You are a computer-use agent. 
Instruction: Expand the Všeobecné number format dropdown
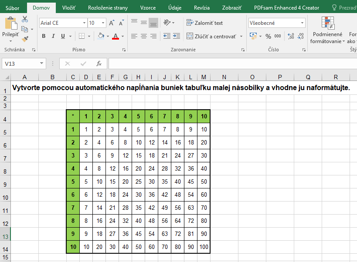(x=302, y=23)
